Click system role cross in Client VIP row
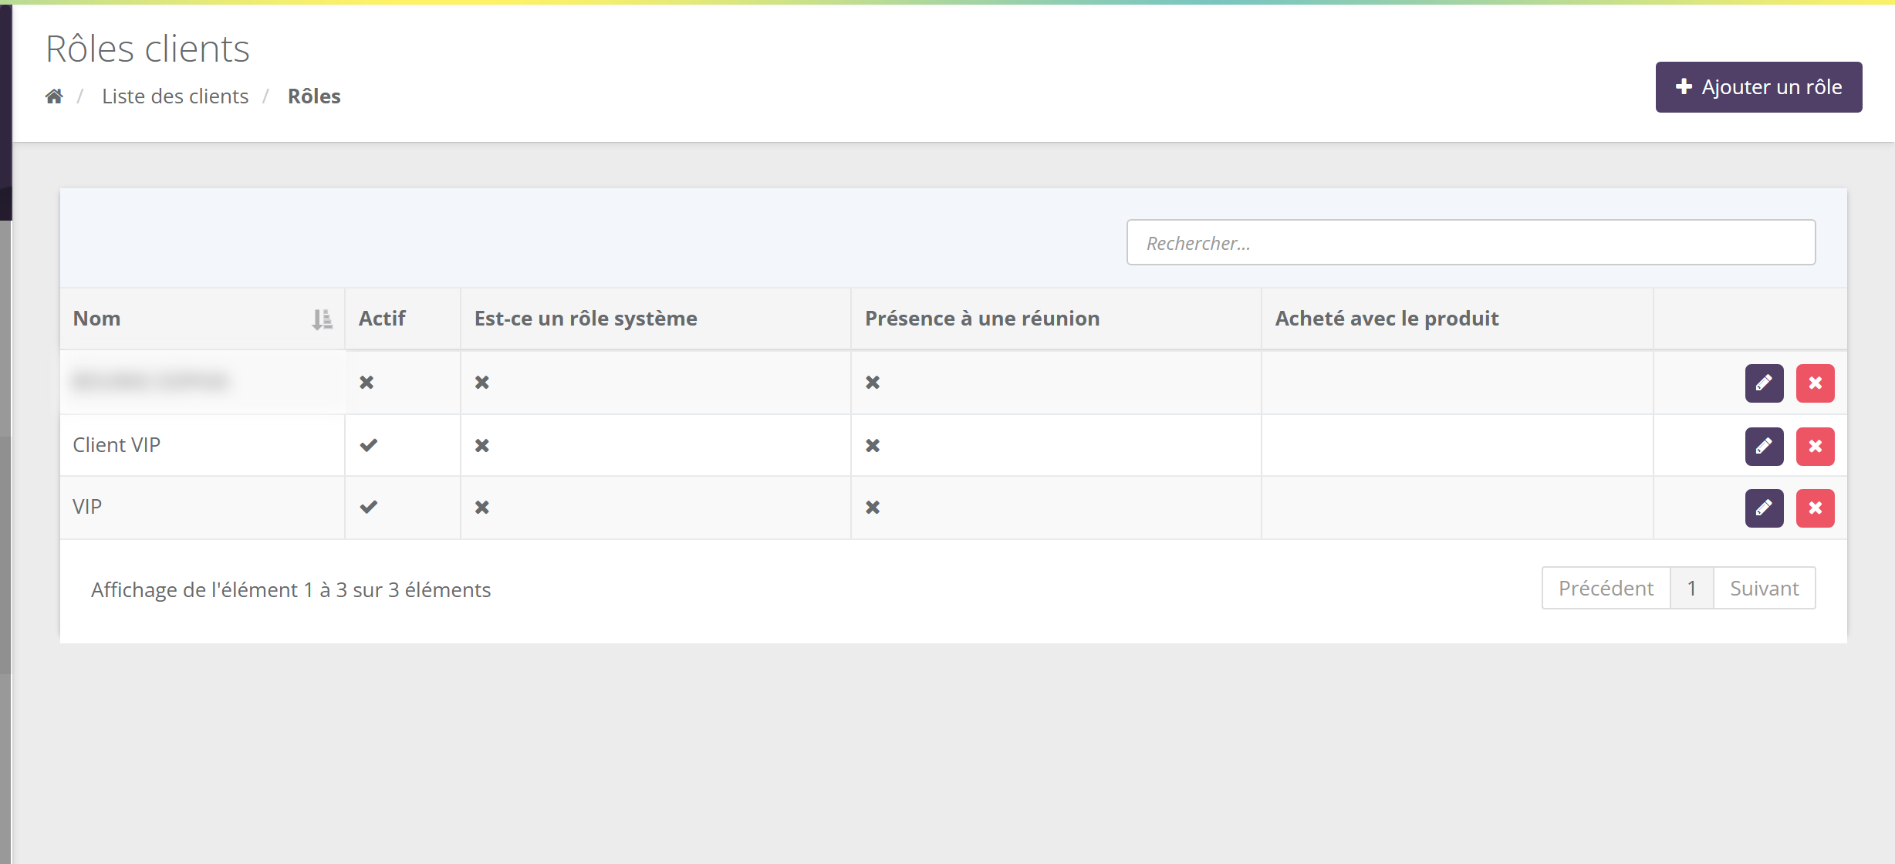Viewport: 1895px width, 864px height. (482, 445)
